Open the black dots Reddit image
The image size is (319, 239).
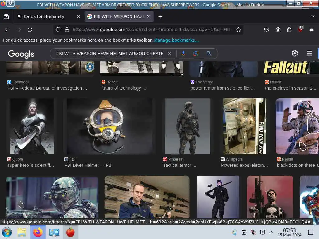[297, 126]
